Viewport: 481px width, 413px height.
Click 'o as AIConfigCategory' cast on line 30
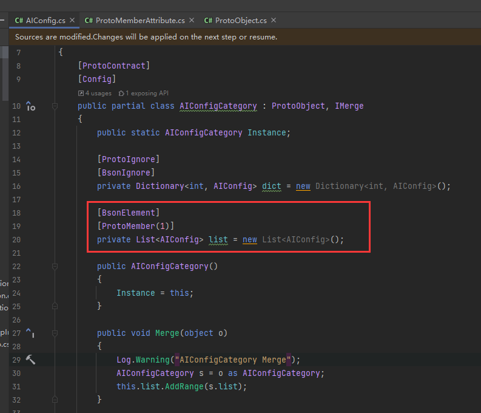(269, 373)
